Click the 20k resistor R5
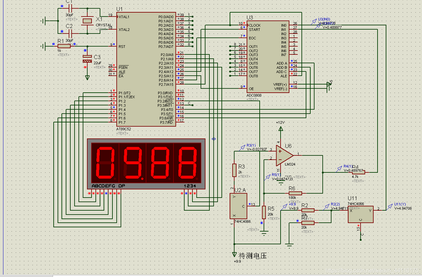 click(264, 212)
